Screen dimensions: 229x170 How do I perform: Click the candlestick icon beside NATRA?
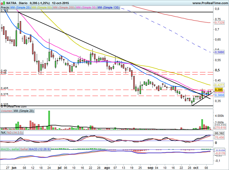pos(2,3)
